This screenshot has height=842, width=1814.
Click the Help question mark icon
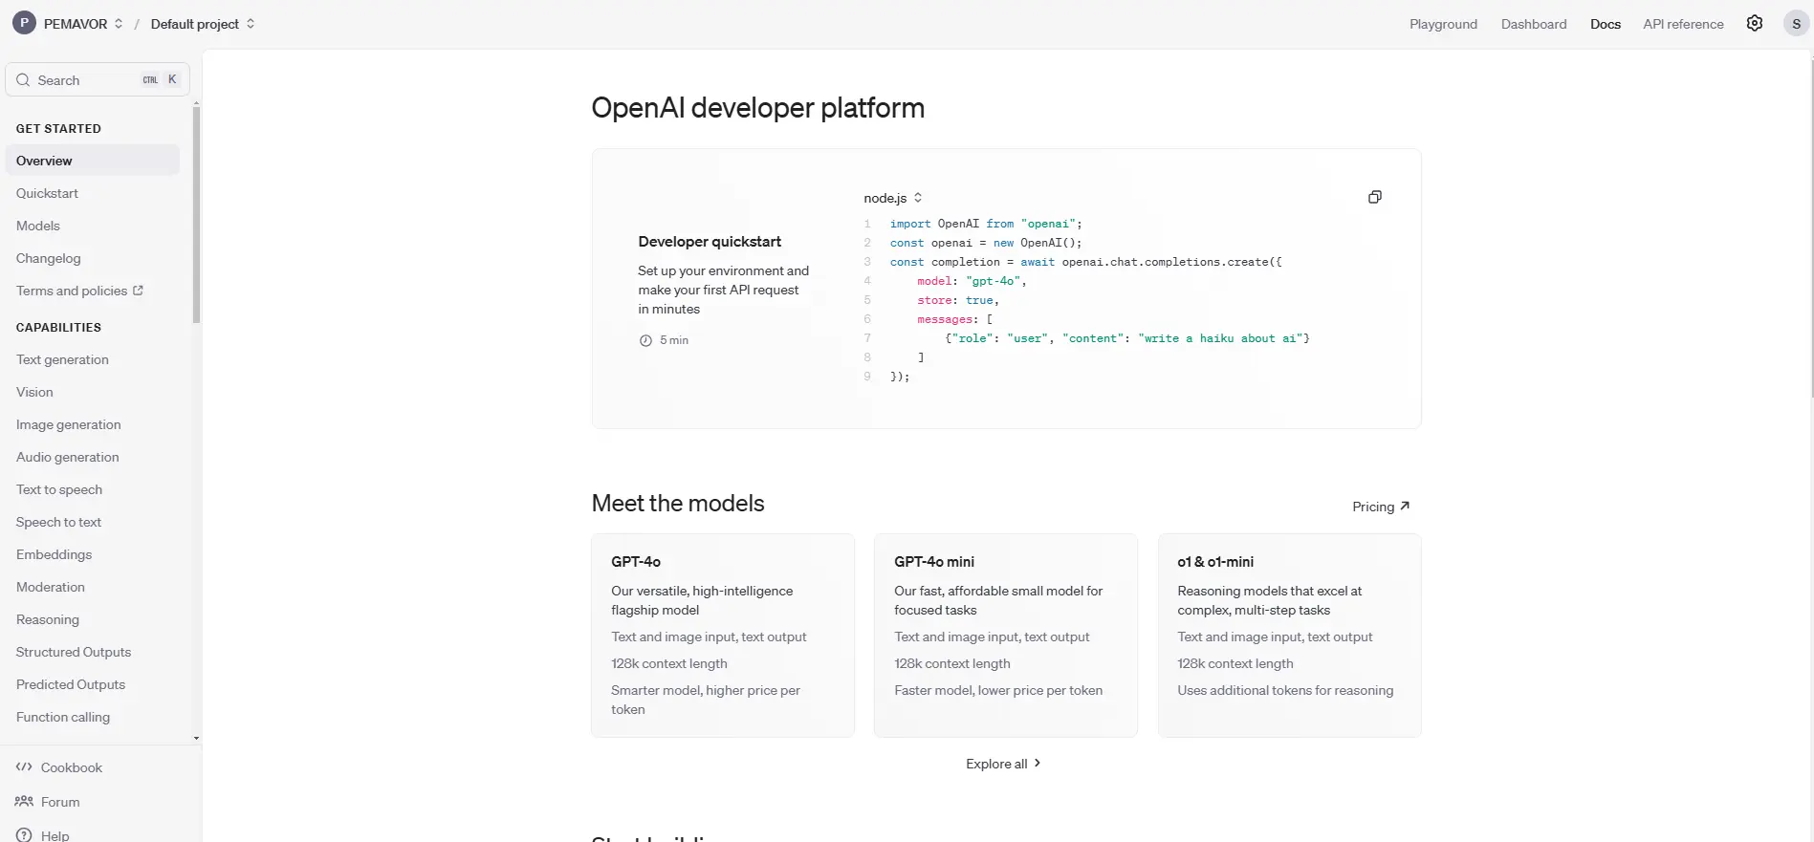(24, 834)
